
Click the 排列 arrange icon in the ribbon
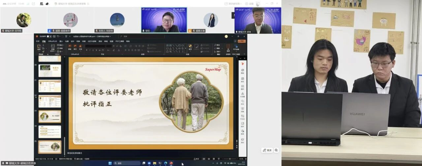190,48
